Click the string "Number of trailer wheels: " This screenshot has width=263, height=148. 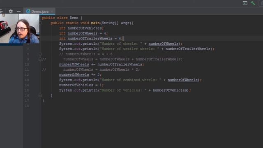coord(129,49)
